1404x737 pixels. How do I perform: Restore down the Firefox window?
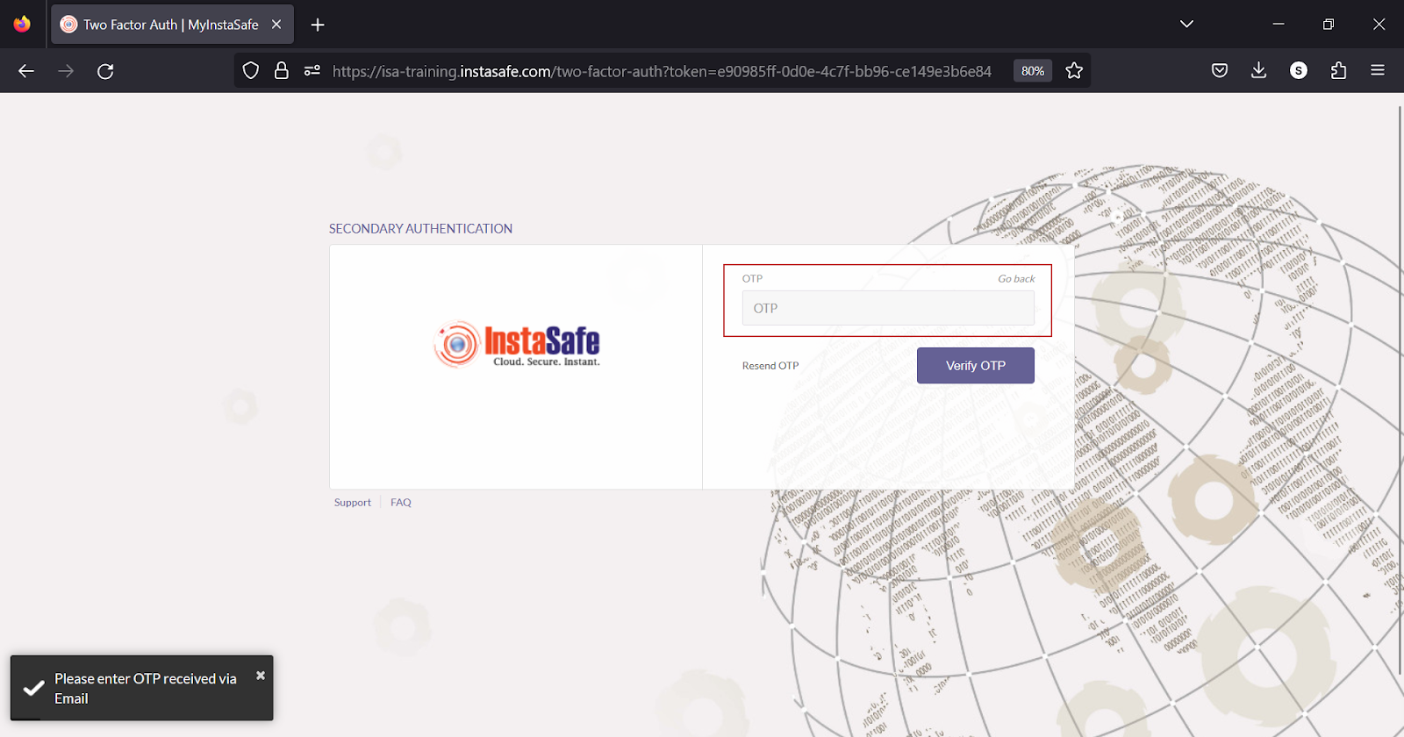pos(1329,25)
